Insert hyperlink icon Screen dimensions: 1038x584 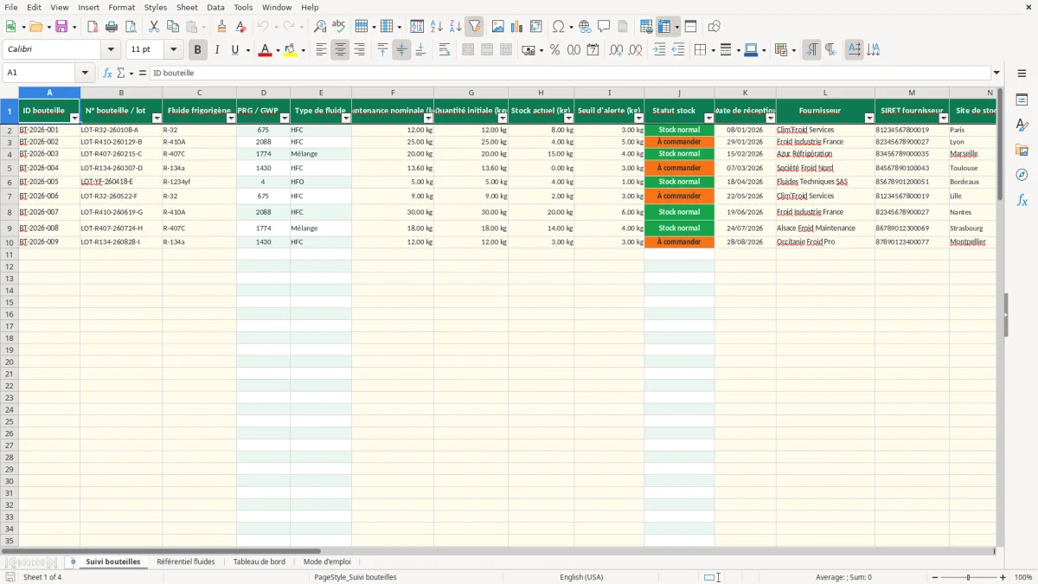click(x=585, y=27)
